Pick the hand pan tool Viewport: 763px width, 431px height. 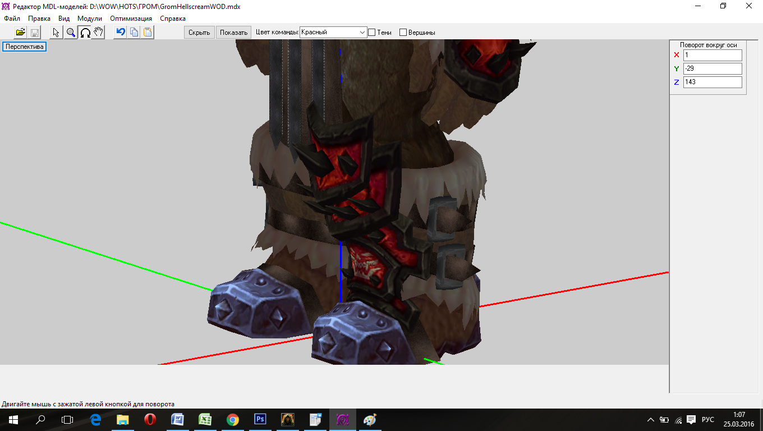point(98,32)
